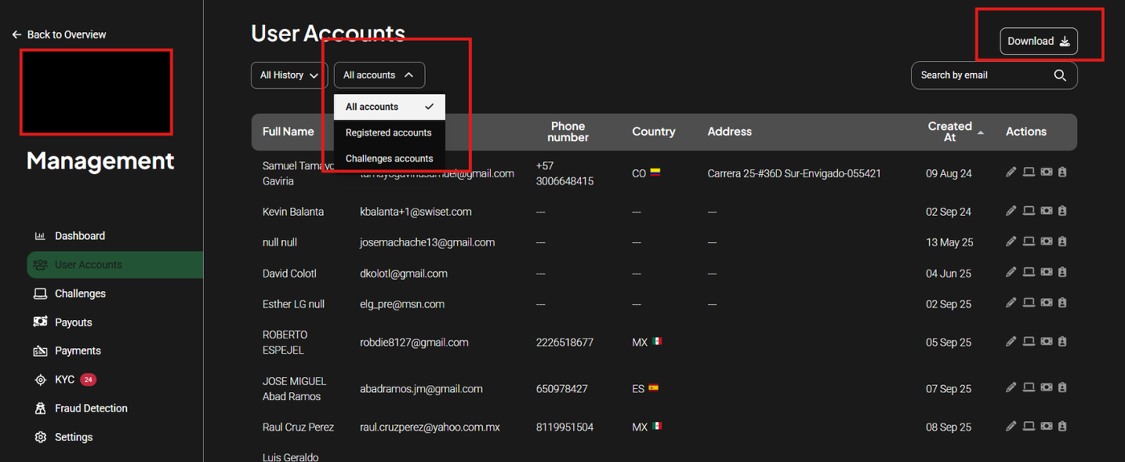Click money payout icon for ROBERTO ESPEJEL
This screenshot has width=1125, height=462.
click(x=1045, y=342)
